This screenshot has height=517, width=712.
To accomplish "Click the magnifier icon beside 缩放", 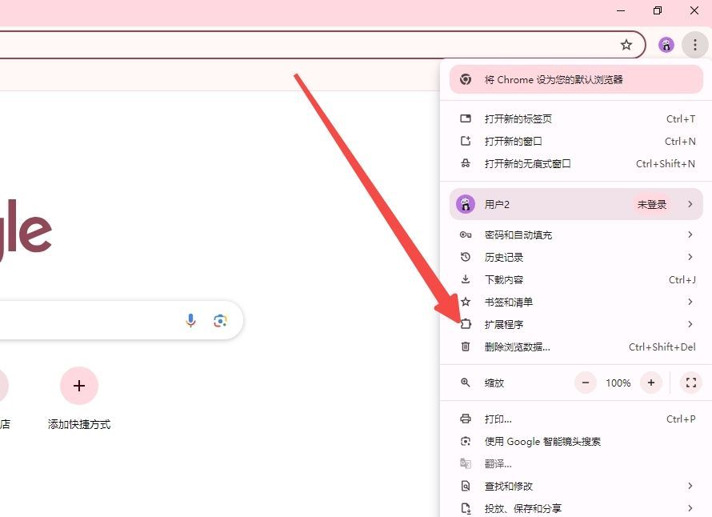I will (x=466, y=383).
